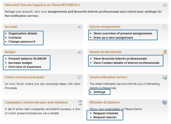
Task: Select Draw up a new assignment
Action: coord(113,37)
